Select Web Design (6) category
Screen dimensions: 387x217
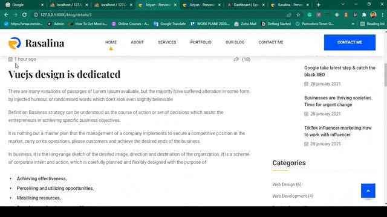(287, 184)
